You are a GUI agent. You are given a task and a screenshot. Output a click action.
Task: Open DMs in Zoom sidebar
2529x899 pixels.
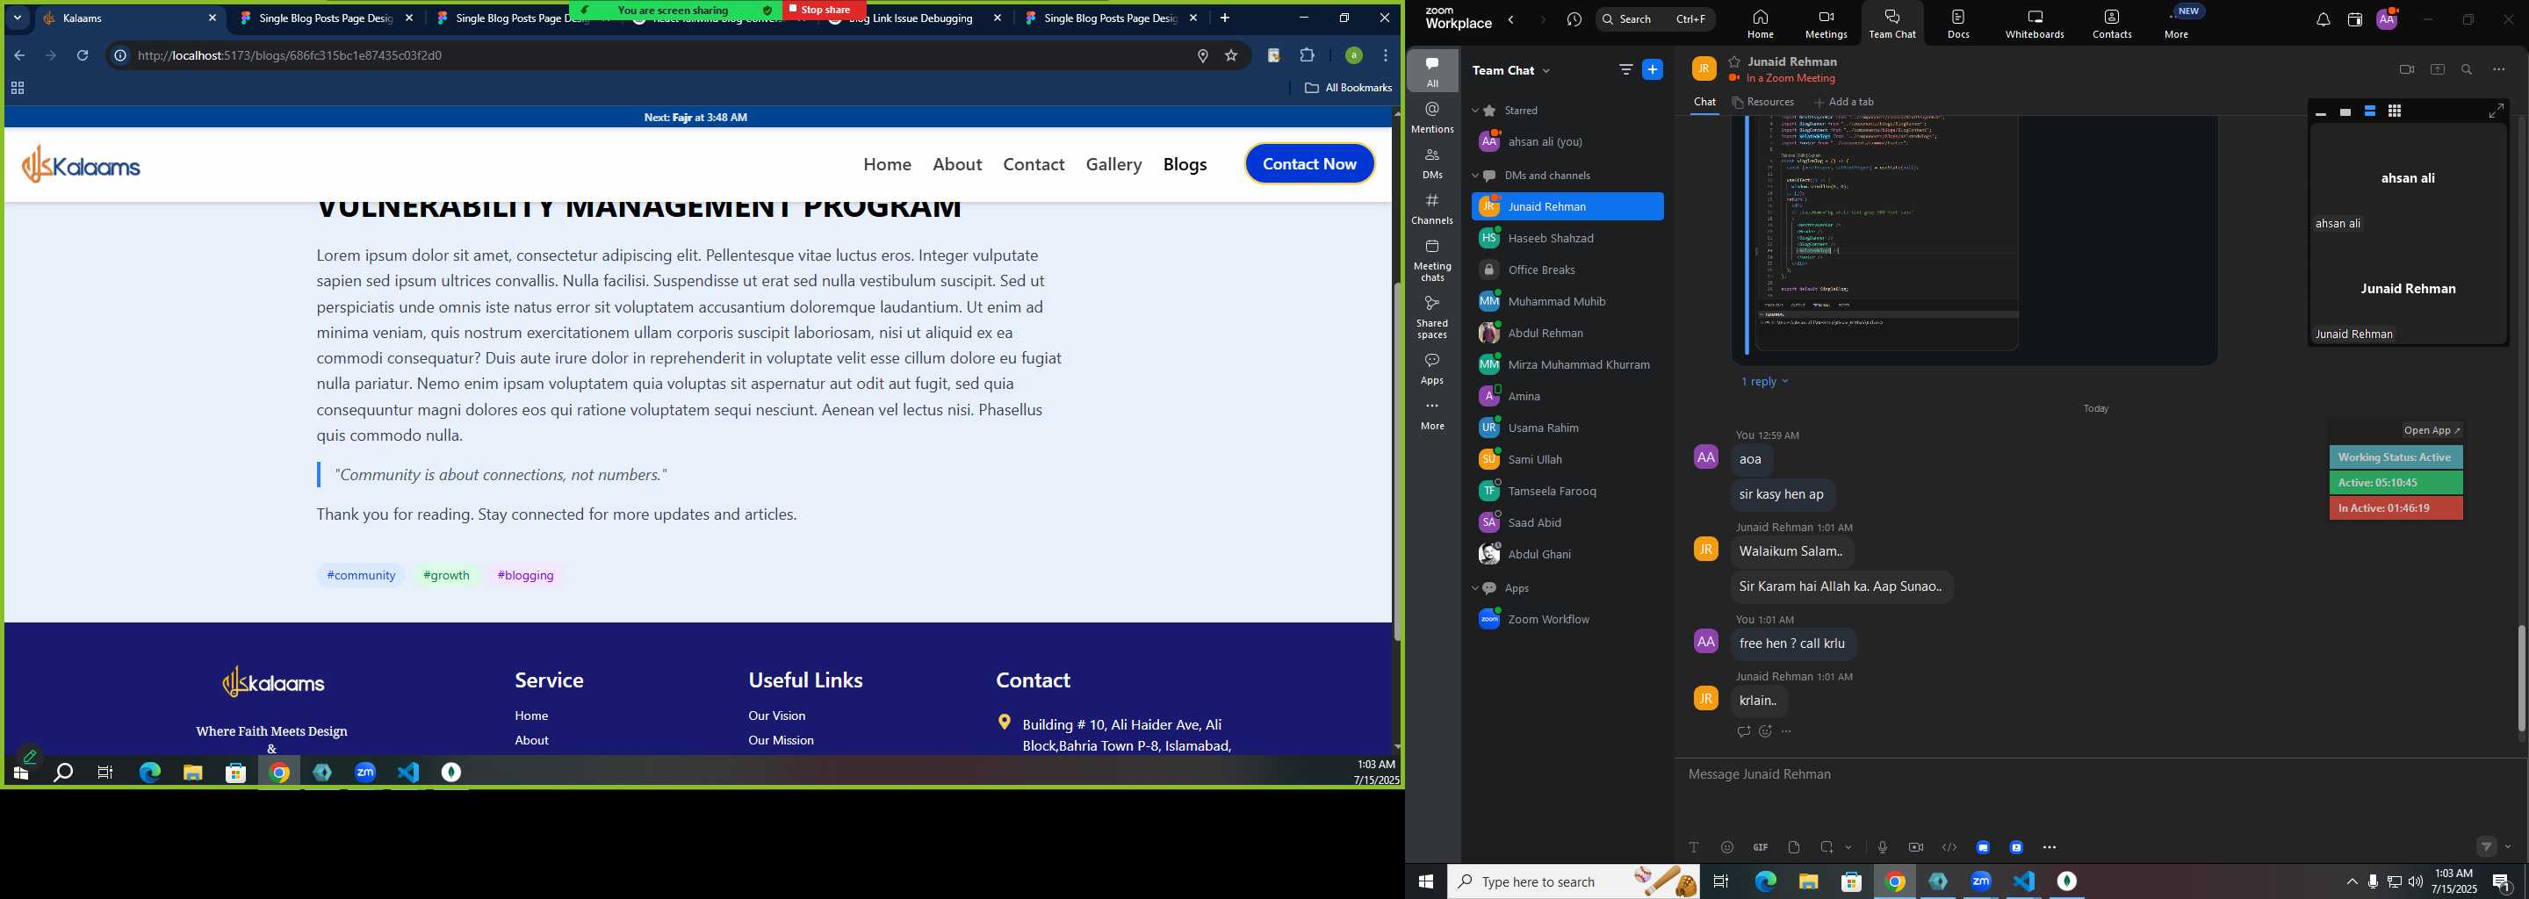(1432, 163)
